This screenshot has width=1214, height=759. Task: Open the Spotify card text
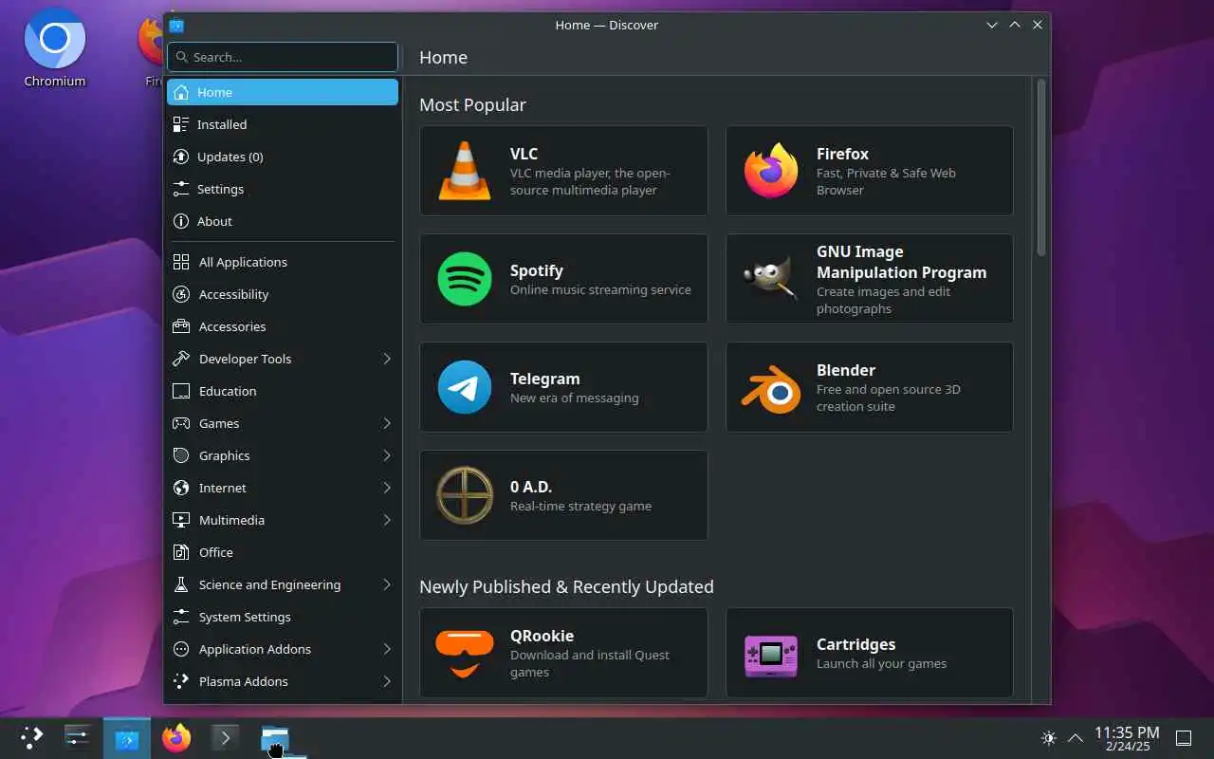coord(600,279)
